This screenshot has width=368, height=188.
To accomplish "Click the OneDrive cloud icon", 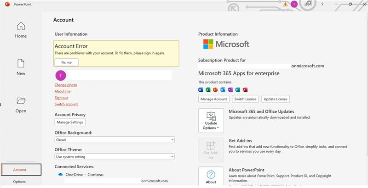I will point(60,174).
